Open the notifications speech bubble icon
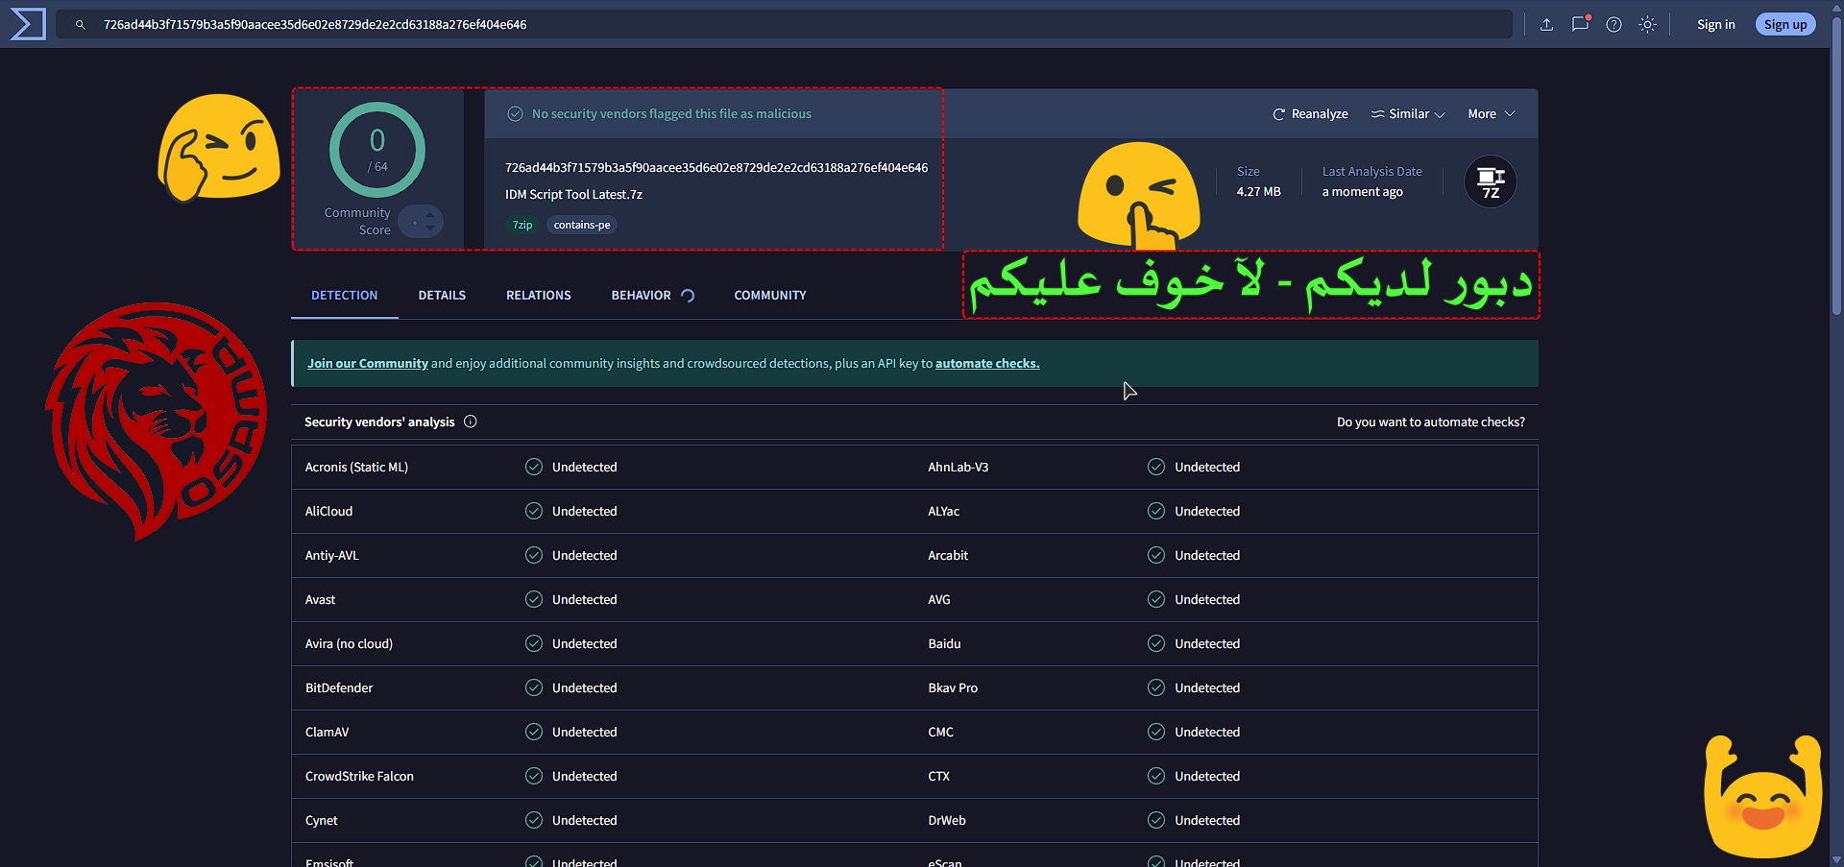 click(1580, 25)
